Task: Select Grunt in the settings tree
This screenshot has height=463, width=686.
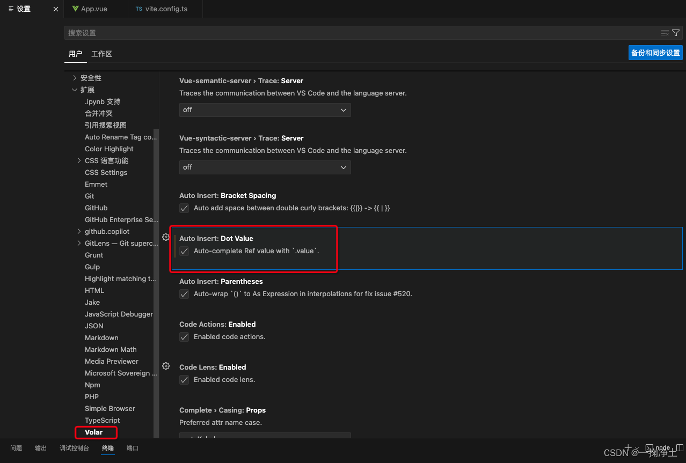Action: click(x=94, y=255)
